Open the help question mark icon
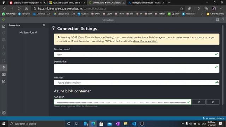The height and width of the screenshot is (127, 226). [x=223, y=20]
